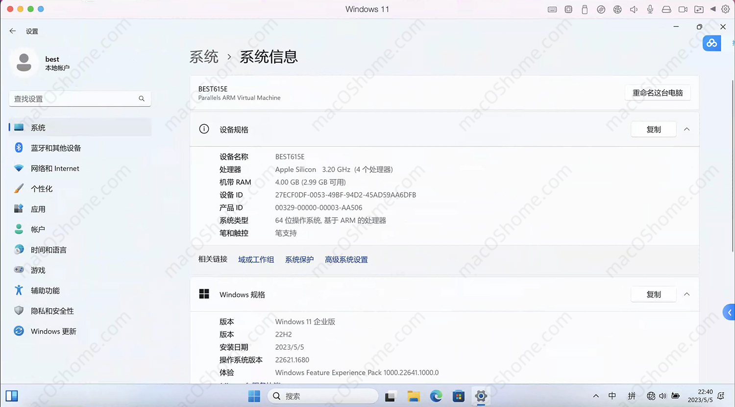This screenshot has height=407, width=735.
Task: Collapse Parallels toolbar icons with the triangle
Action: point(713,9)
